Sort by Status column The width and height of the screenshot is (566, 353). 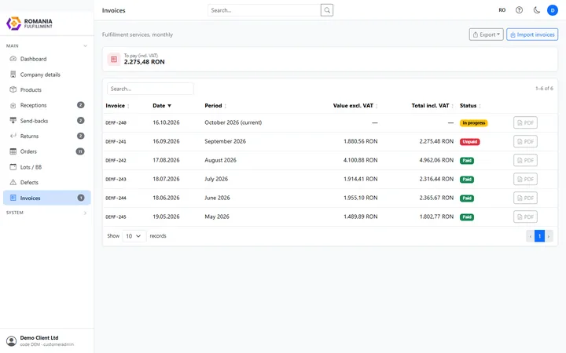click(470, 106)
